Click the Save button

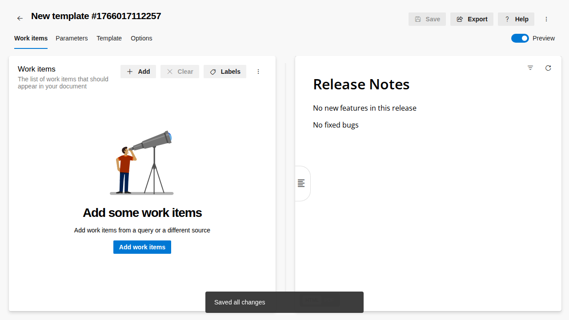427,19
